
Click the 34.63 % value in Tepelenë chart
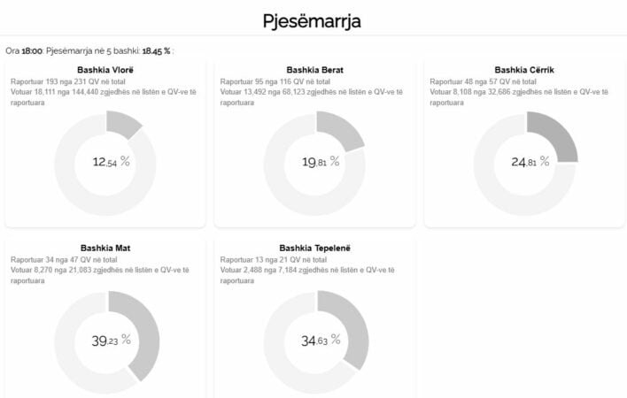click(x=321, y=340)
